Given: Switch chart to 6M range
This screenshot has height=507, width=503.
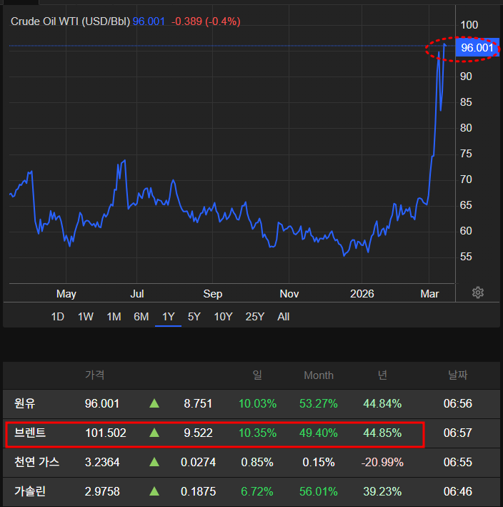Looking at the screenshot, I should [141, 317].
